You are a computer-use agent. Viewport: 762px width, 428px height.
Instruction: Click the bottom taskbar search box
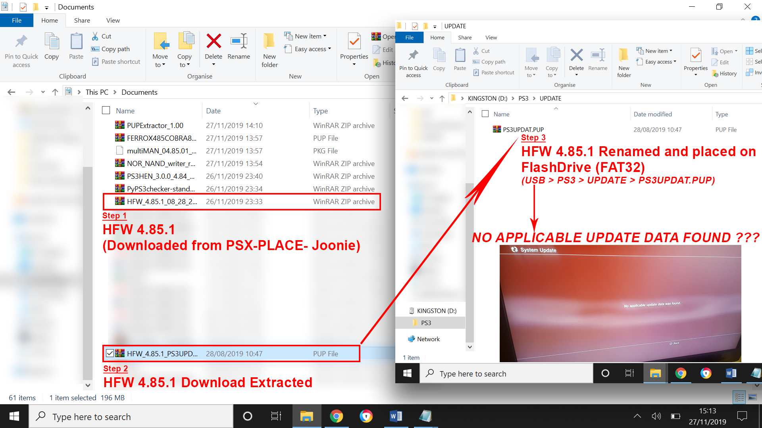[x=131, y=416]
